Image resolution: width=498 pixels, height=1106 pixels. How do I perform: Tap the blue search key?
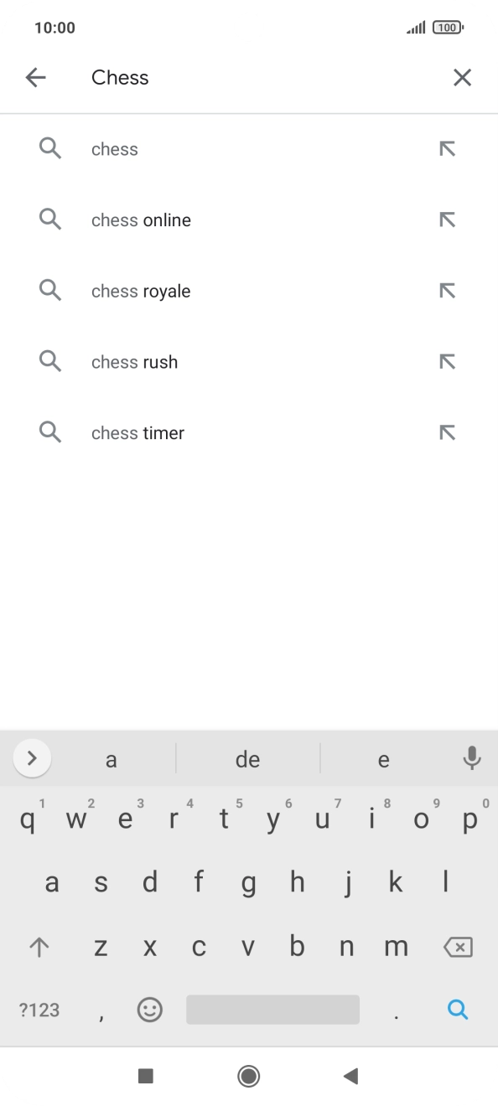(x=458, y=1010)
